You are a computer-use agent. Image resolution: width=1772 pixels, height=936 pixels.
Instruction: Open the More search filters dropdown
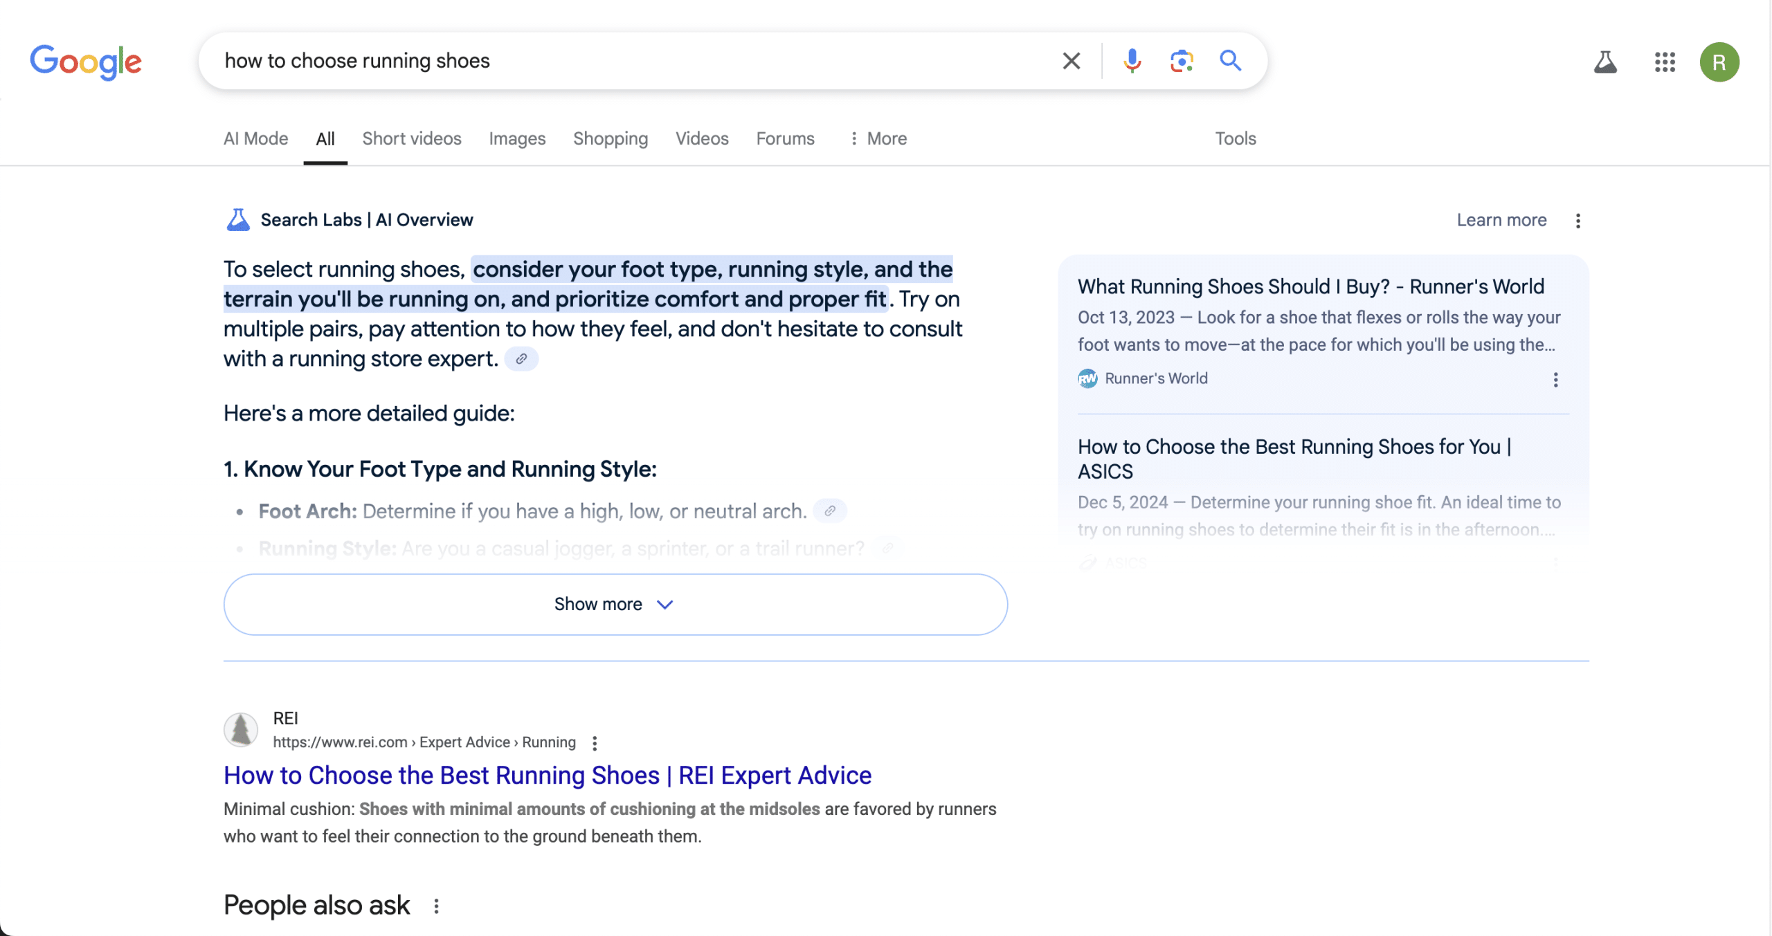878,139
